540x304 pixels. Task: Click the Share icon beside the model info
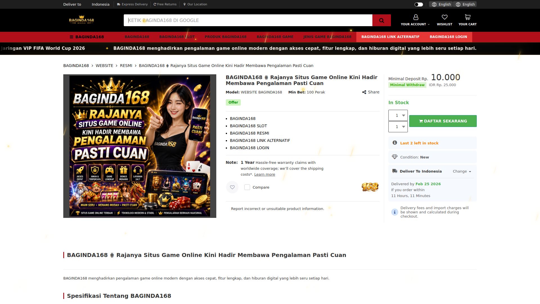tap(364, 92)
